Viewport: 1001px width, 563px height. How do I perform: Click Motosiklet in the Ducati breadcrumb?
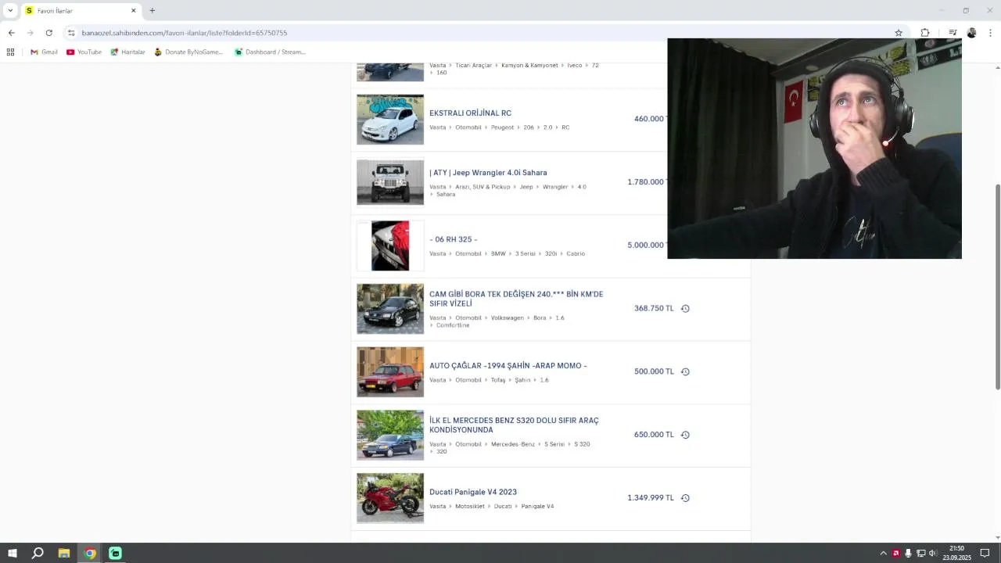pyautogui.click(x=470, y=507)
